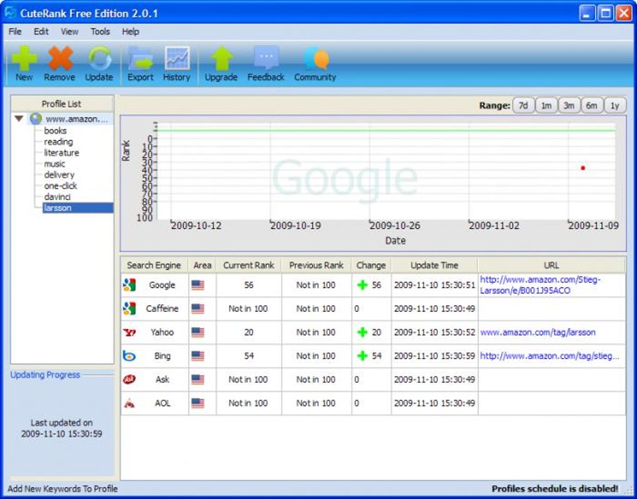
Task: Open the Tools menu
Action: pos(100,32)
